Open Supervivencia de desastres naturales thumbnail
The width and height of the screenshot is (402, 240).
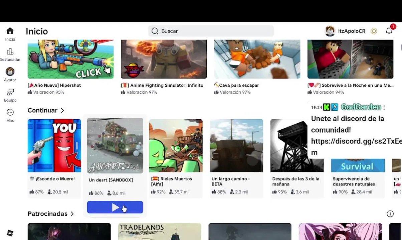(x=358, y=165)
